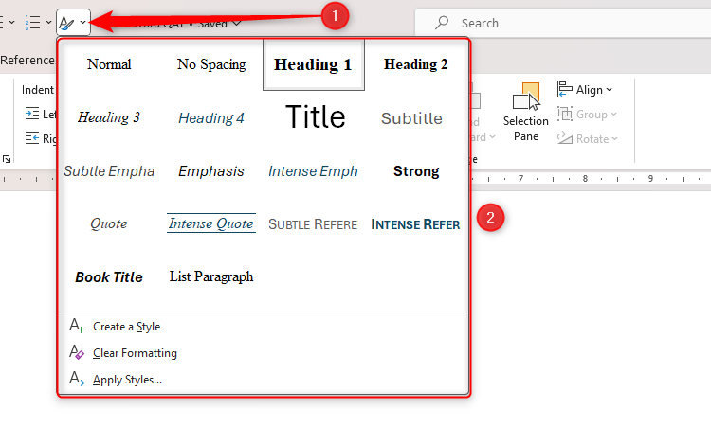711x428 pixels.
Task: Click the horizontal ruler near mark 8
Action: click(x=586, y=179)
